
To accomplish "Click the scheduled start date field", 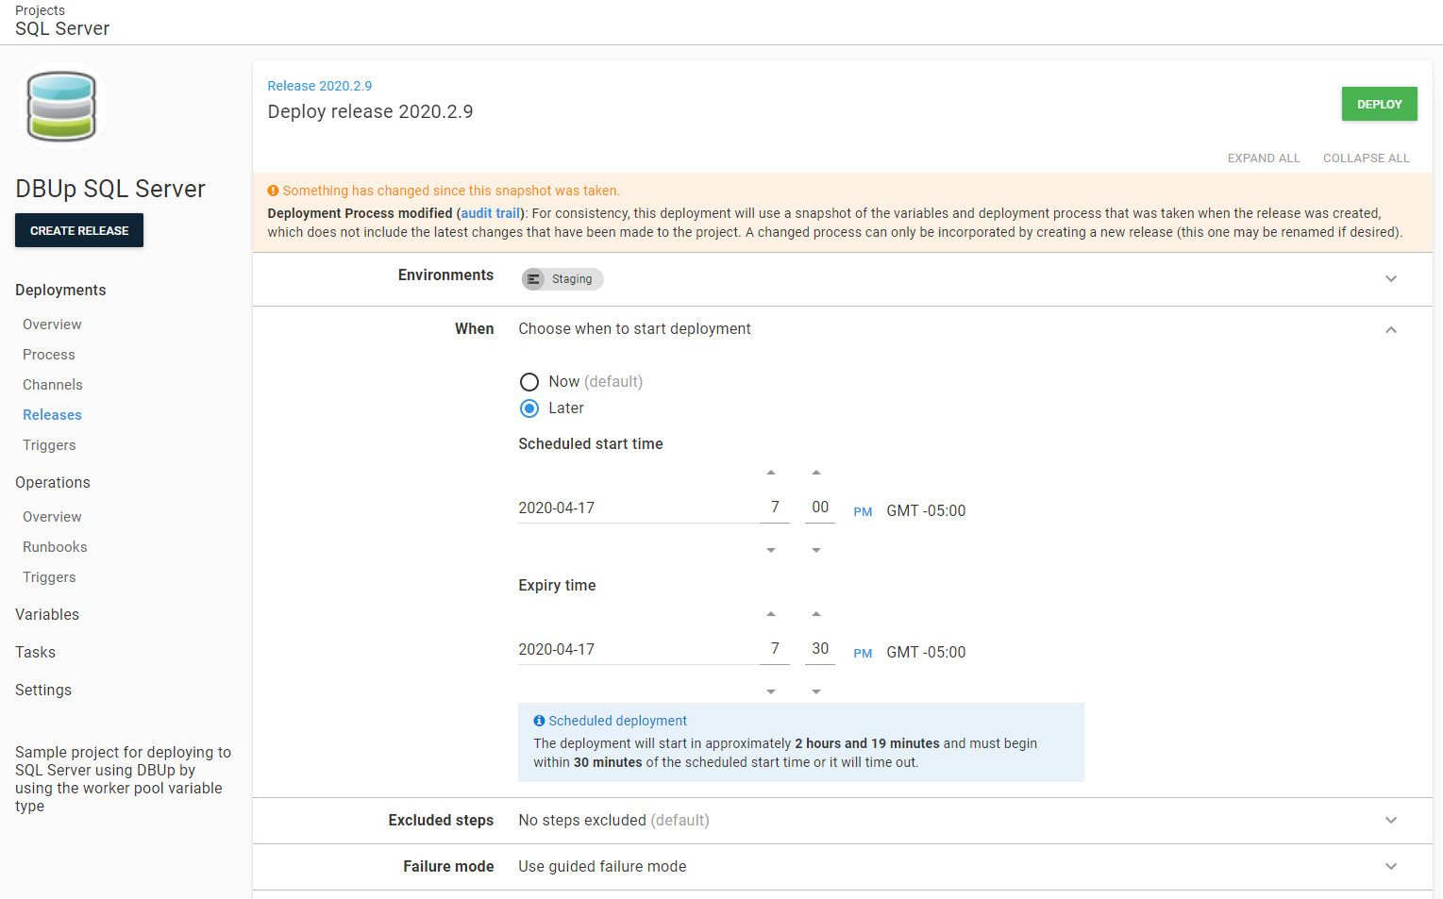I will 637,508.
